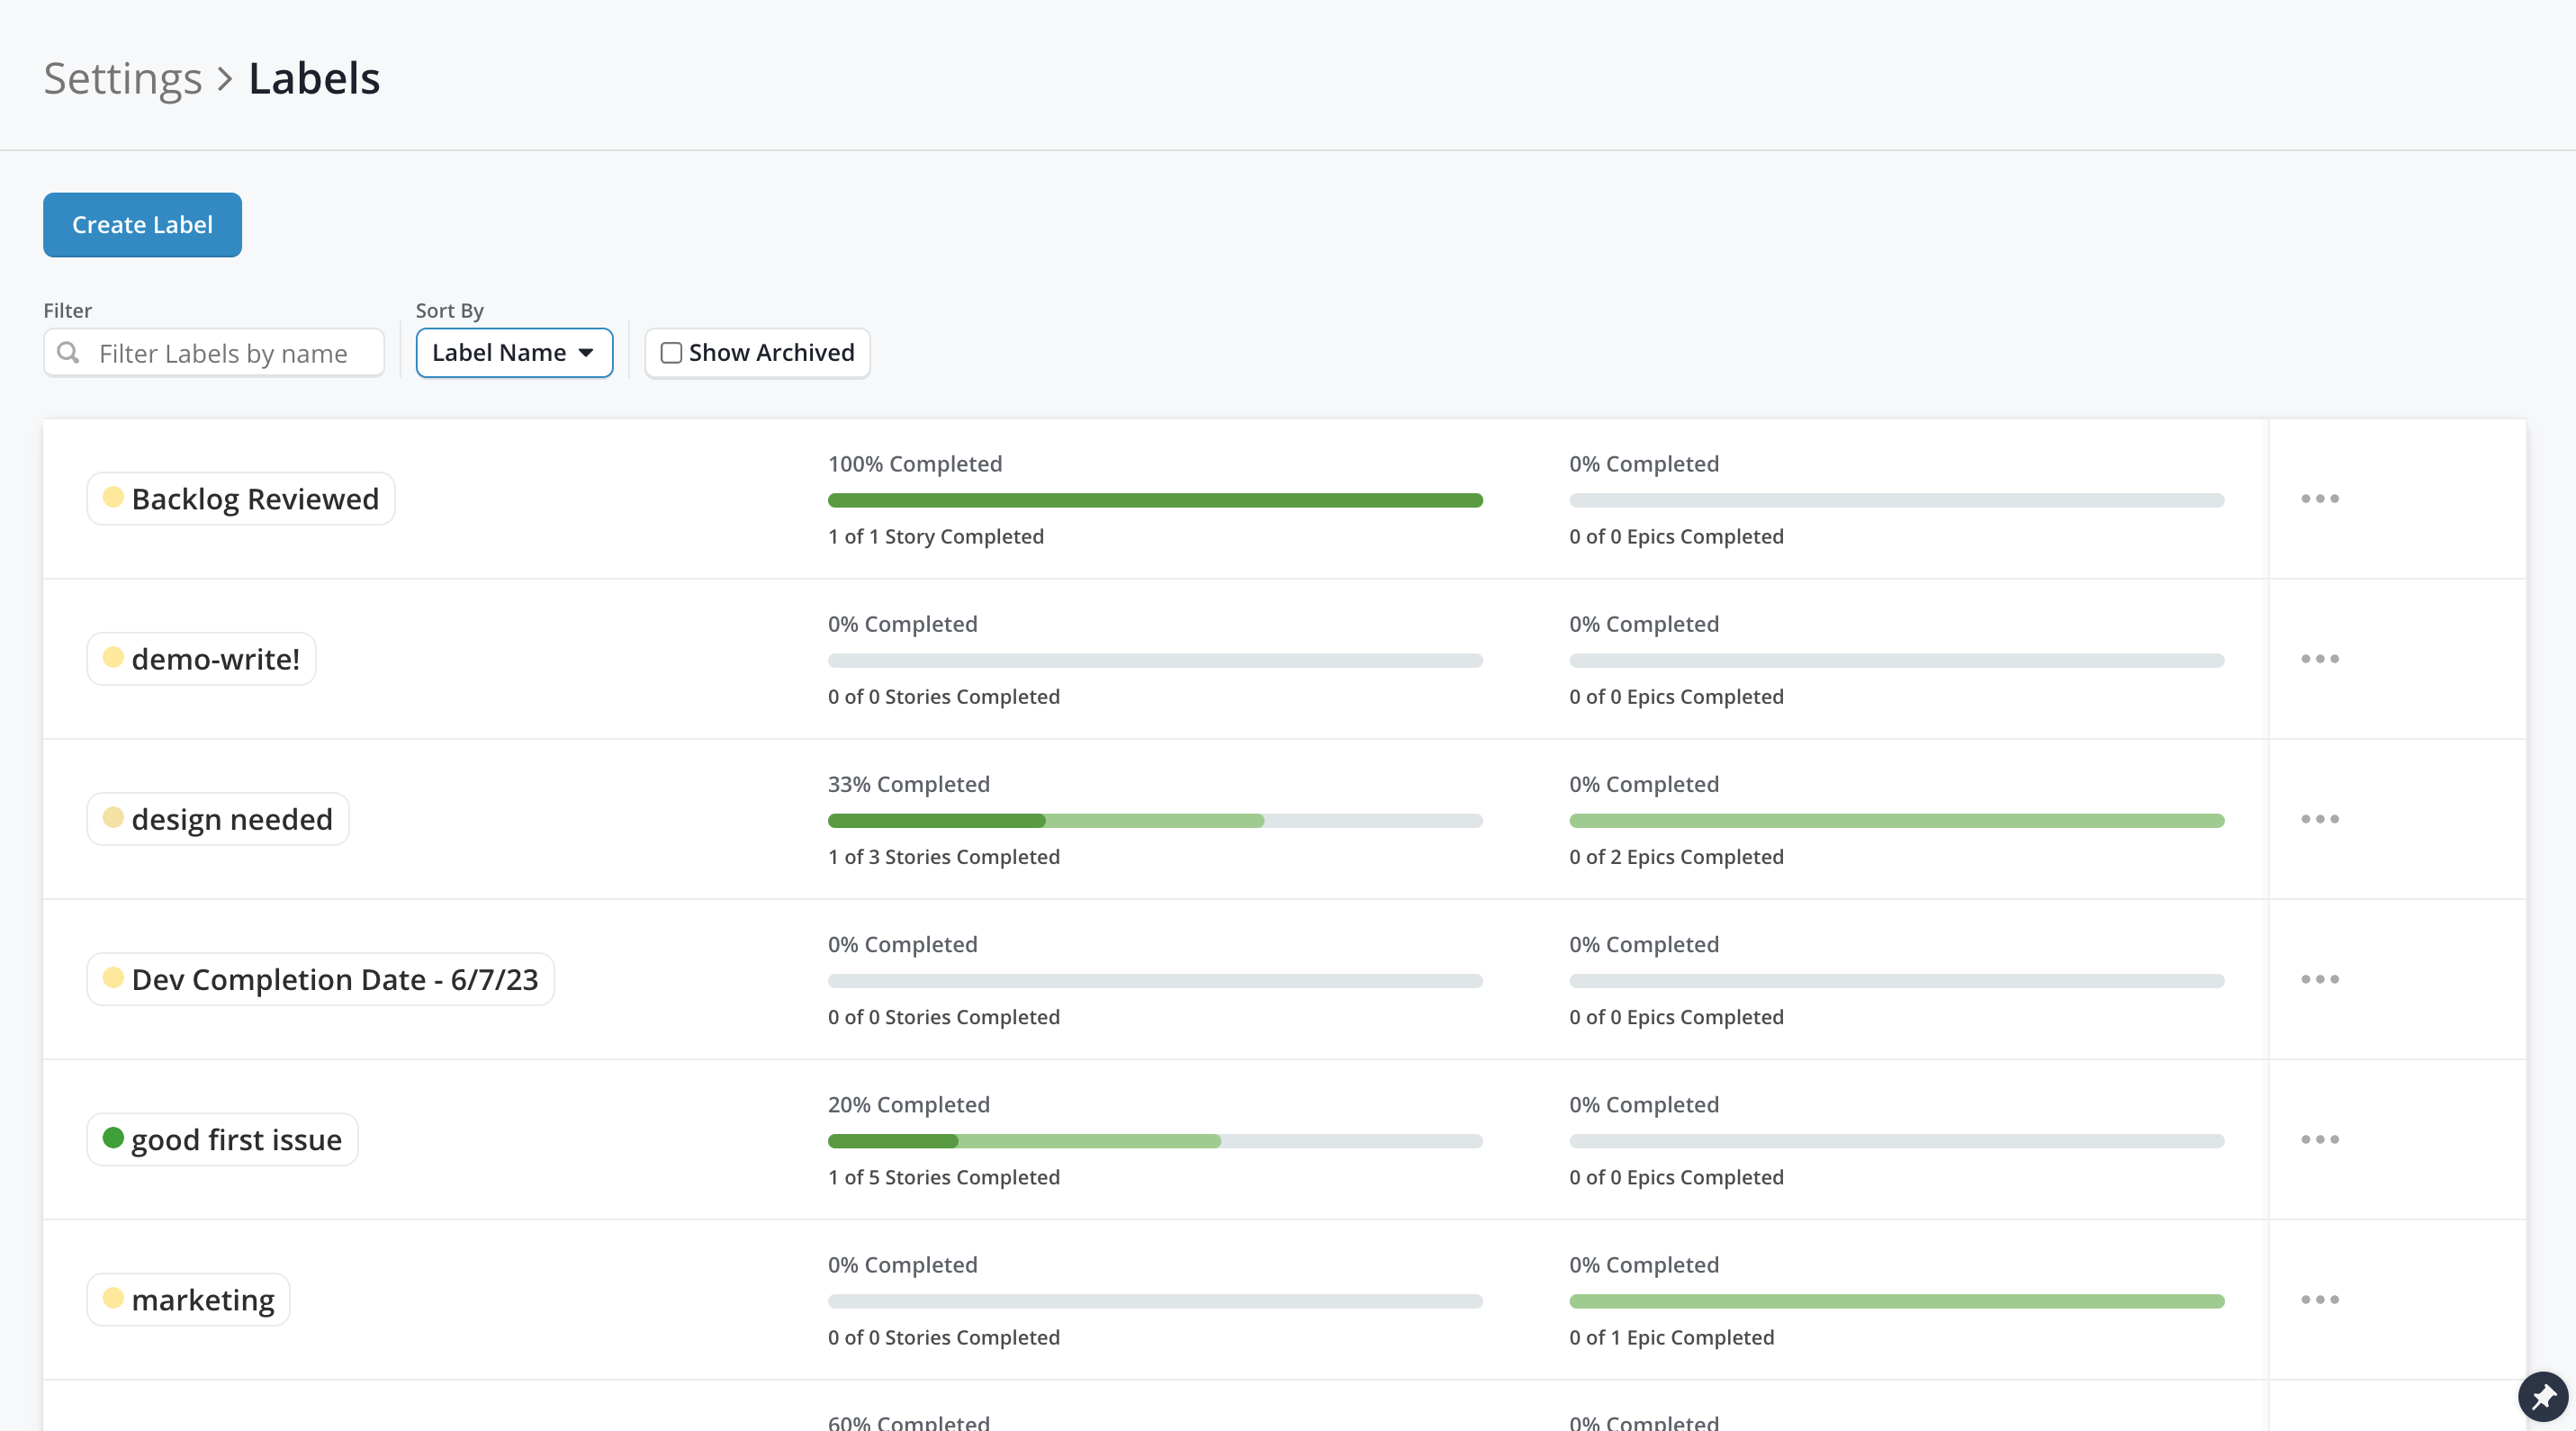
Task: Click the yellow color dot of Backlog Reviewed
Action: pos(113,497)
